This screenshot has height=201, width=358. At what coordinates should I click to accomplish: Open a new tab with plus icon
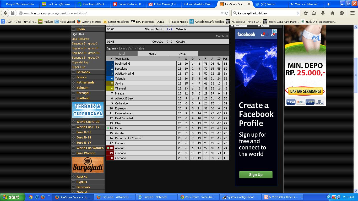point(328,4)
